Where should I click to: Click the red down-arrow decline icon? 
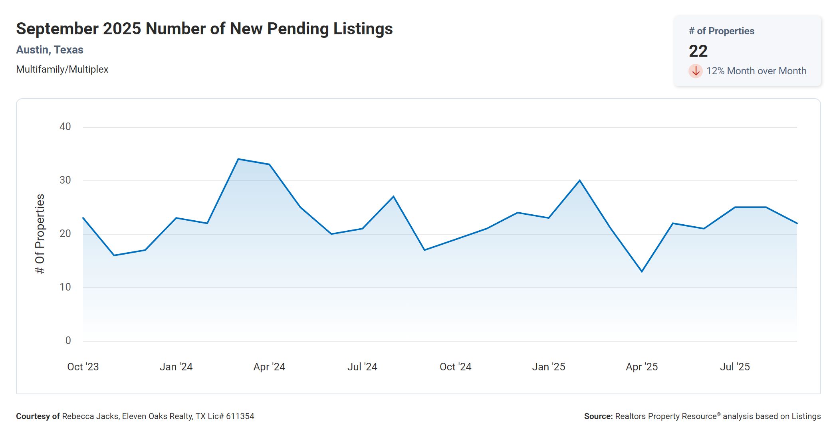point(695,71)
